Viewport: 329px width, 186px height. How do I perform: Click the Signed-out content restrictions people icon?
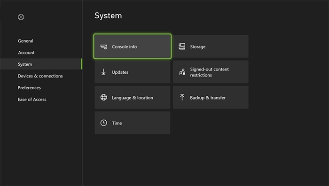(x=182, y=72)
